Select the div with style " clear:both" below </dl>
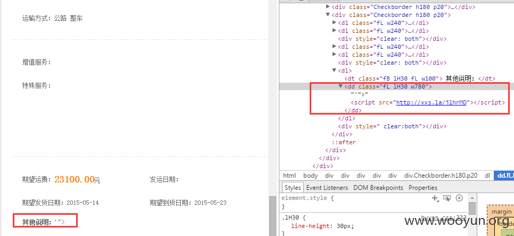The width and height of the screenshot is (514, 236). [x=392, y=126]
